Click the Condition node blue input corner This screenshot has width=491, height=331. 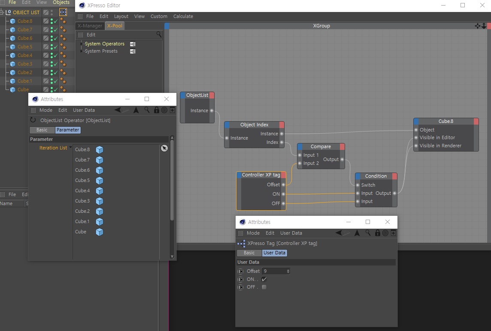click(358, 176)
